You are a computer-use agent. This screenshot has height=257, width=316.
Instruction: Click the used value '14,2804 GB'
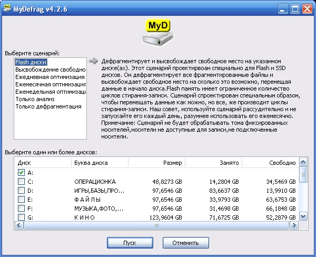(x=224, y=182)
